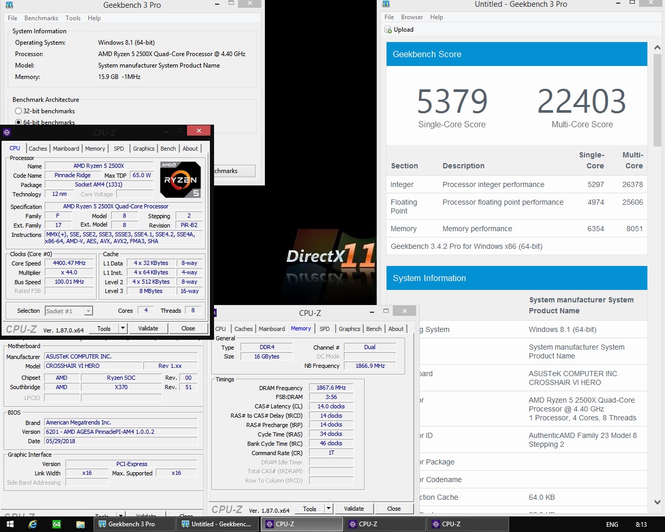Click the DRAM Frequency 1867.6 MHz field

point(331,388)
